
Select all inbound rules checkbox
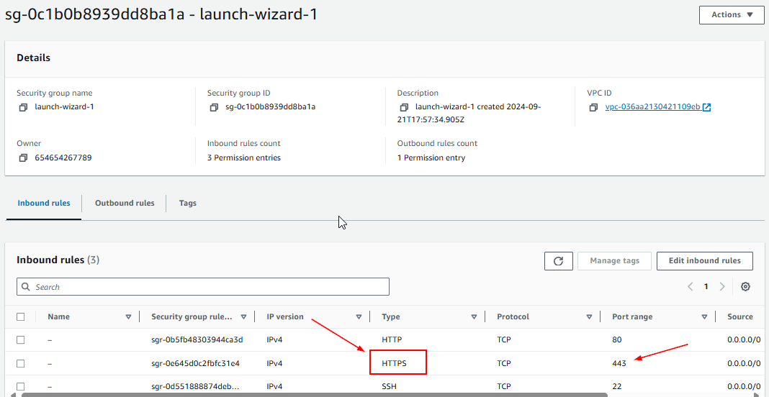pos(21,316)
